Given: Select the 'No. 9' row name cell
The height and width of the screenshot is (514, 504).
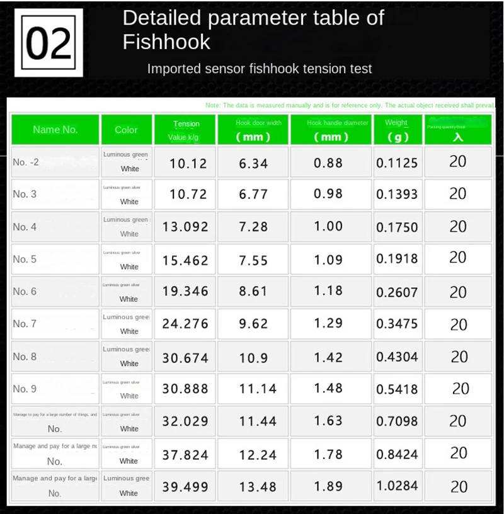Looking at the screenshot, I should point(55,389).
